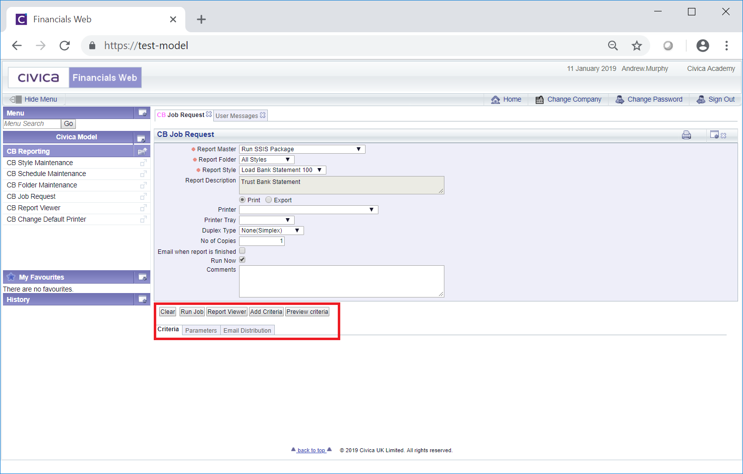Click in the Menu Search field
Screen dimensions: 743x474
pyautogui.click(x=32, y=124)
